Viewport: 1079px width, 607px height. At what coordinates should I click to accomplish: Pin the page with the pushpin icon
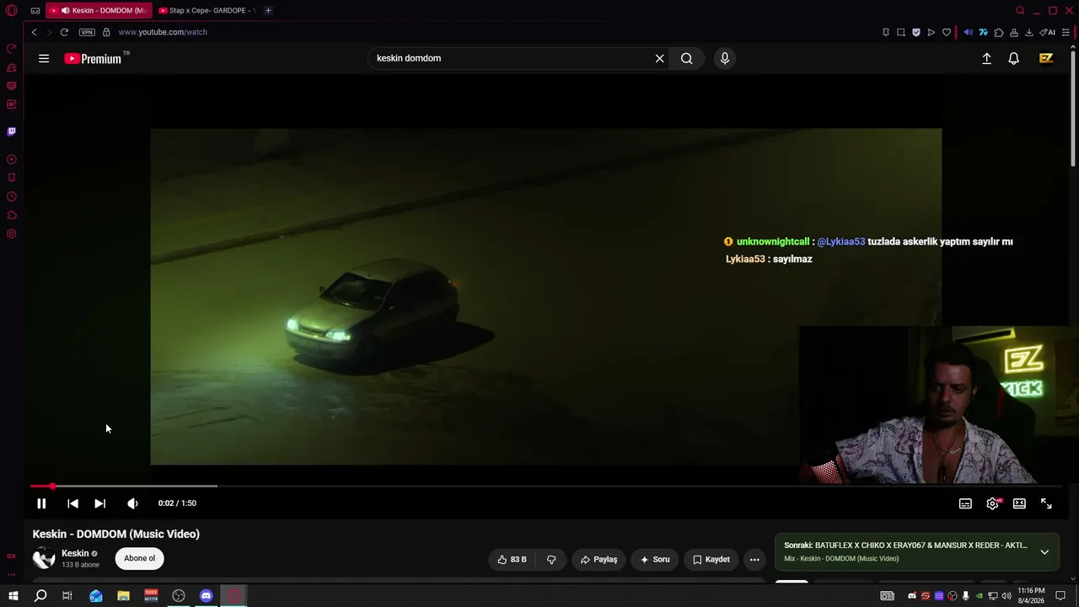tap(886, 32)
